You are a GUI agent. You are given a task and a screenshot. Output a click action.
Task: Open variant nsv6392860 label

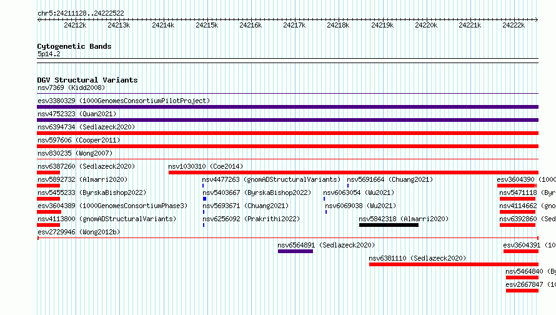click(528, 219)
